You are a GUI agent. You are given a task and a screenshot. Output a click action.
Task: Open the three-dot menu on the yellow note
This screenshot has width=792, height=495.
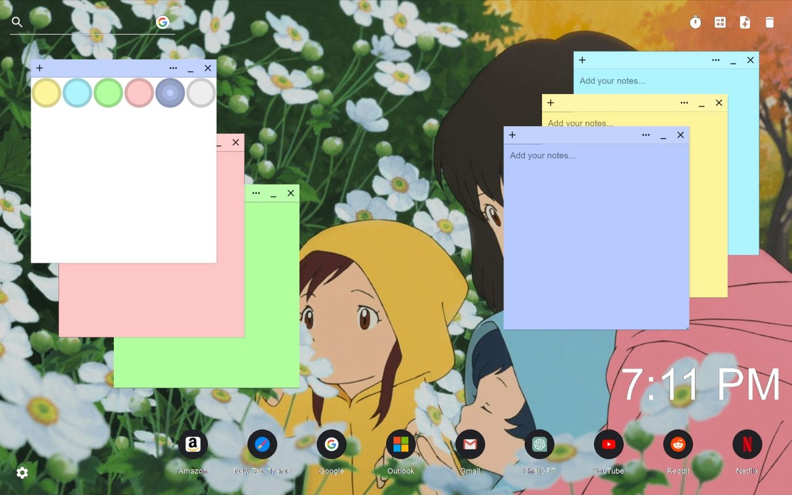[x=684, y=103]
